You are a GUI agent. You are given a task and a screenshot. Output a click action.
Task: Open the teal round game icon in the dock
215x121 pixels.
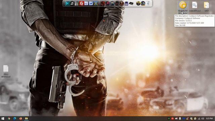pyautogui.click(x=112, y=3)
